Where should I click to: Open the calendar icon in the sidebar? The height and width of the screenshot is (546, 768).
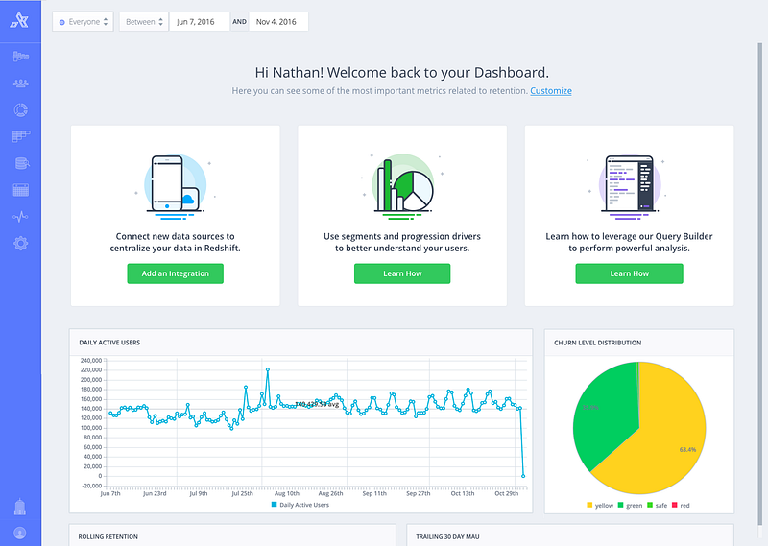(x=20, y=190)
